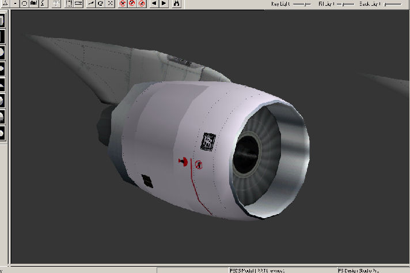410x273 pixels.
Task: Click the dotted rectangle selection icon
Action: point(69,3)
